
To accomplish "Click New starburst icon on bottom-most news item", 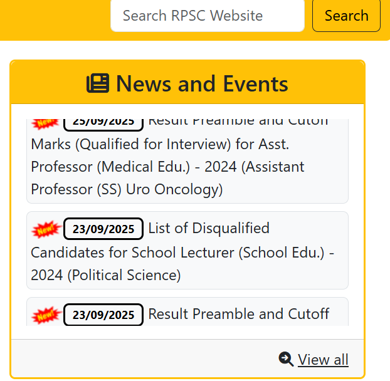I will coord(46,315).
